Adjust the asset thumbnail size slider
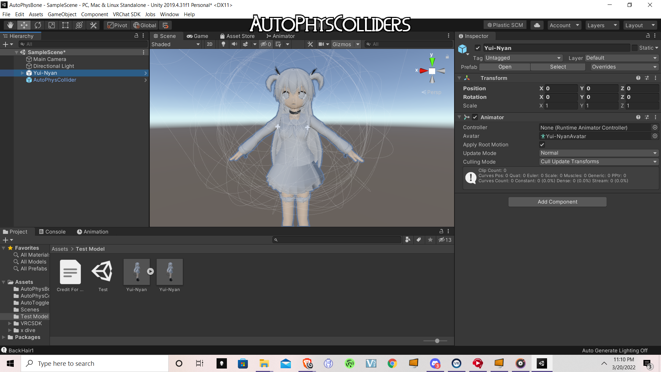The image size is (661, 372). 437,341
